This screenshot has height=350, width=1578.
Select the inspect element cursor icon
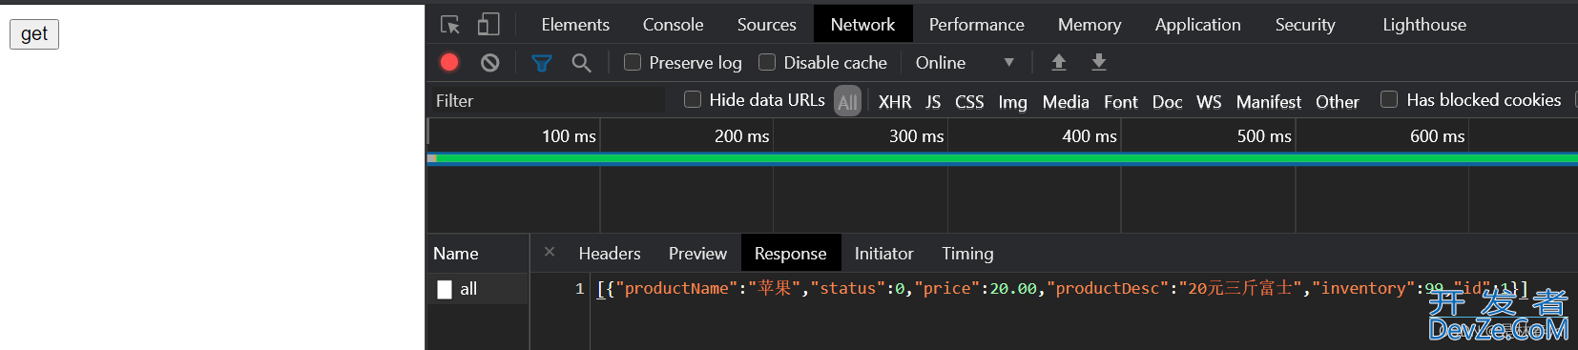[450, 25]
